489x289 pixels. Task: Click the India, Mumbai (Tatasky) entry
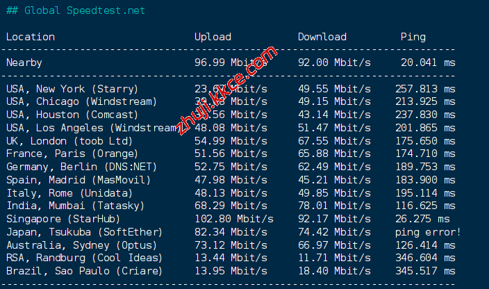[x=75, y=206]
